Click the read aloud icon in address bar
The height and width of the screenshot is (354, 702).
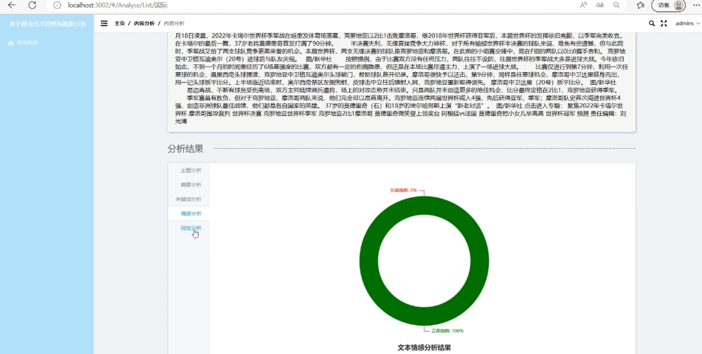coord(583,5)
